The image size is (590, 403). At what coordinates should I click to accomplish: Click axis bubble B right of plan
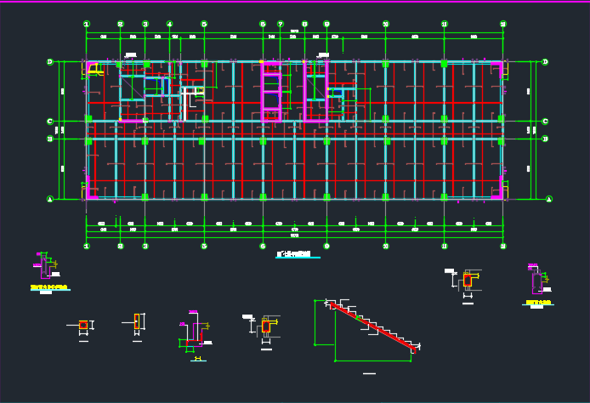pyautogui.click(x=545, y=139)
